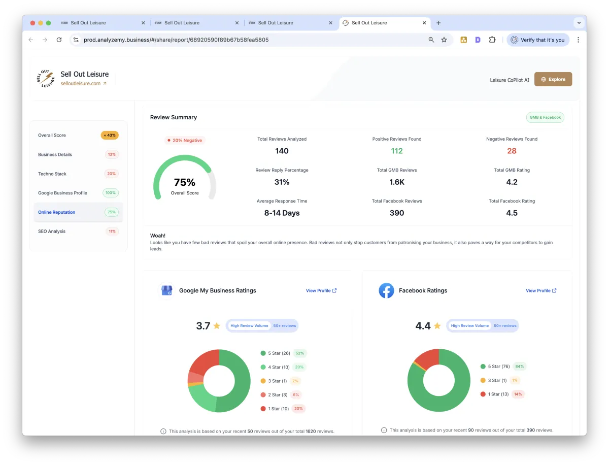Viewport: 609px width, 465px height.
Task: Click the browser forward arrow
Action: tap(45, 40)
